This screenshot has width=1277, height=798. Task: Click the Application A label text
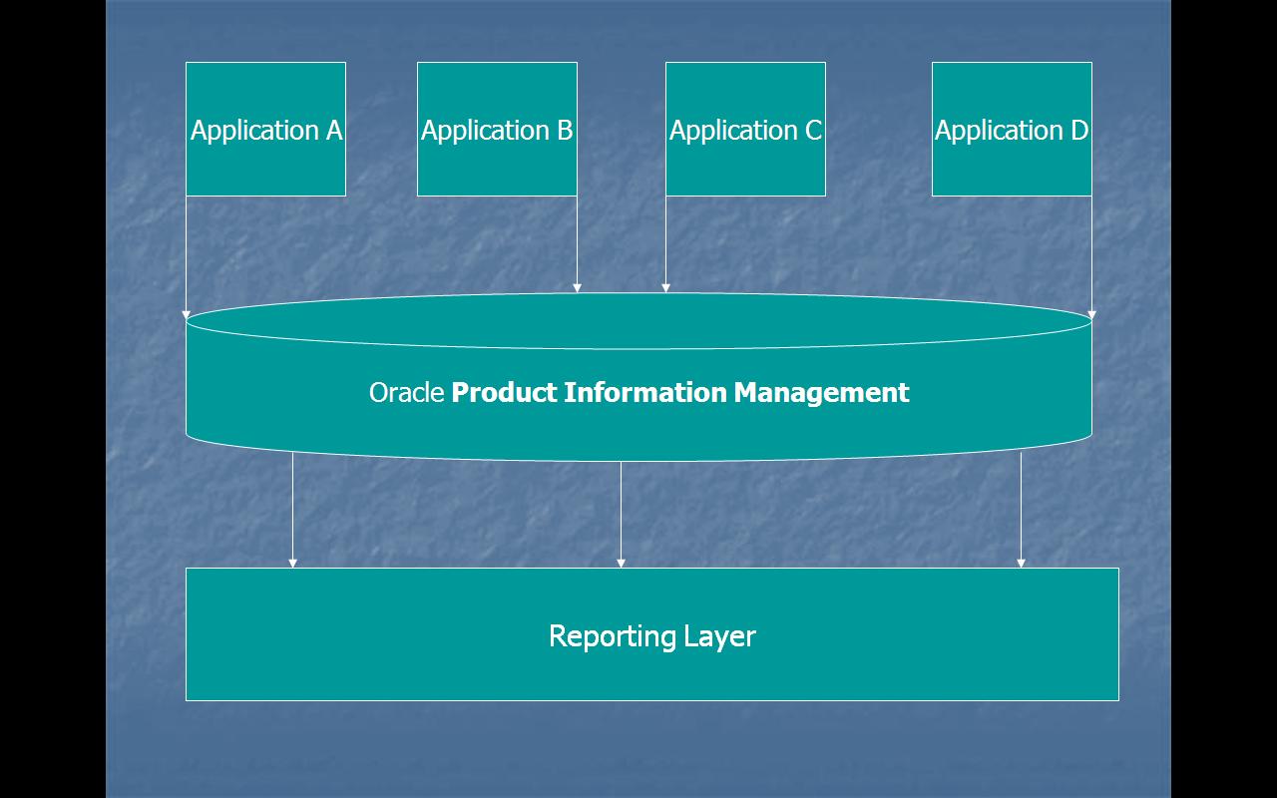pos(265,131)
